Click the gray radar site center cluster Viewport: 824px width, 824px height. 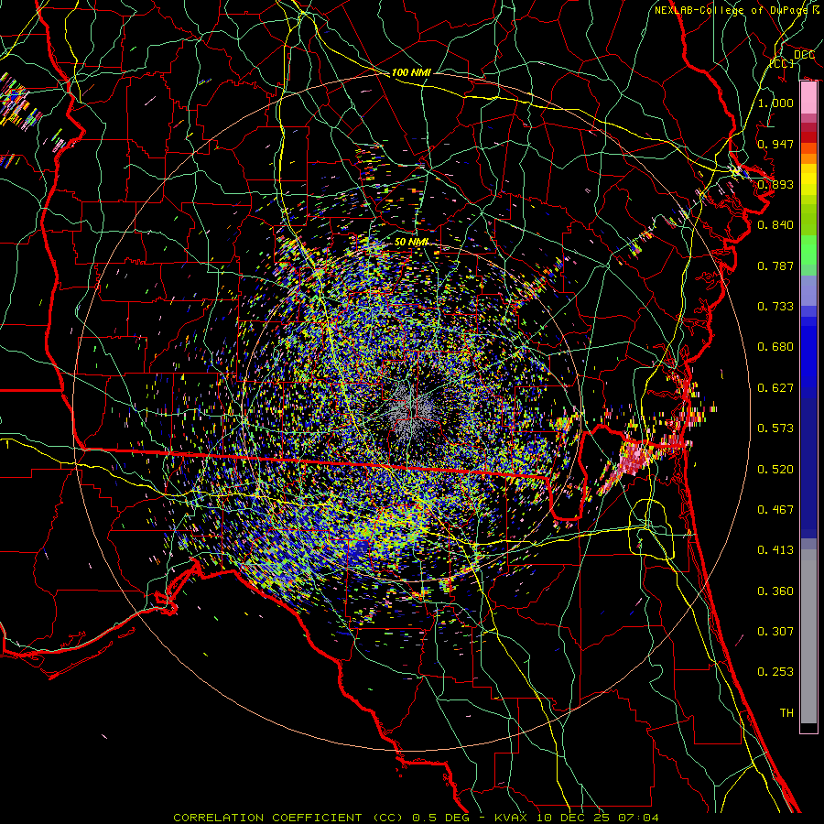[x=412, y=409]
